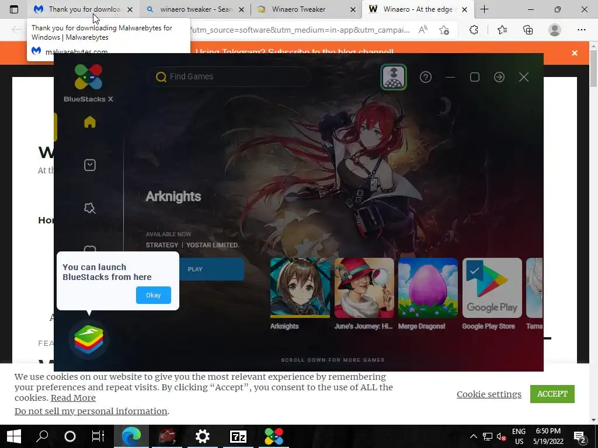Open Edge Settings and more menu
598x448 pixels.
click(581, 30)
